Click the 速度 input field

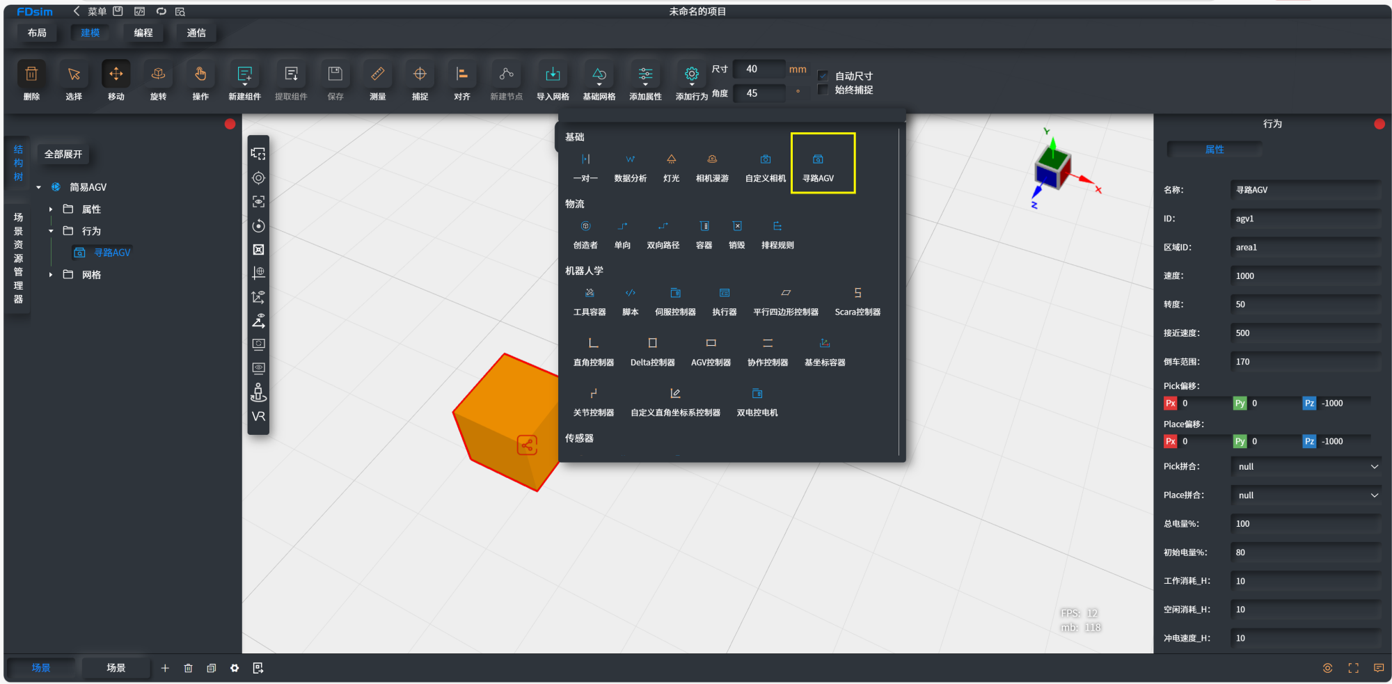coord(1306,276)
